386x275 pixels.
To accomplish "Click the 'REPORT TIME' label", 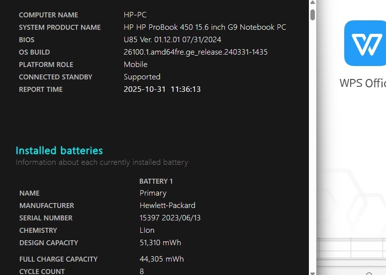I will 41,89.
